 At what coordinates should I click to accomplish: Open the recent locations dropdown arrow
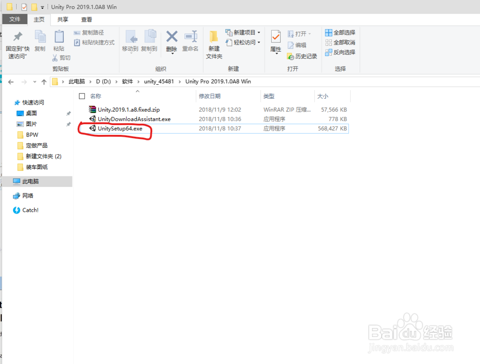point(35,82)
